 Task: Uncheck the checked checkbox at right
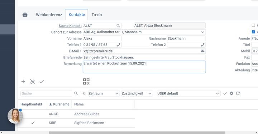click(253, 32)
